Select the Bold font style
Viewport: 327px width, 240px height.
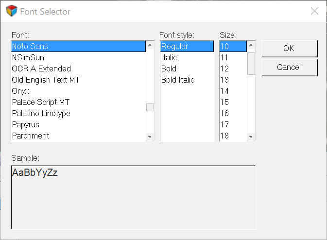(x=169, y=69)
